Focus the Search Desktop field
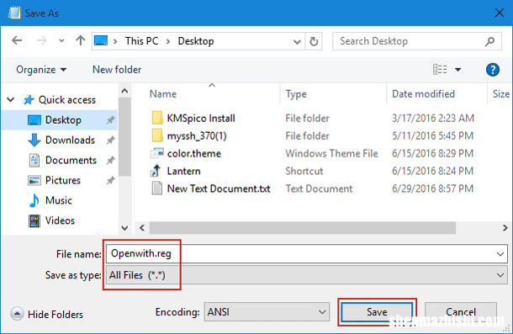513x334 pixels. [417, 41]
